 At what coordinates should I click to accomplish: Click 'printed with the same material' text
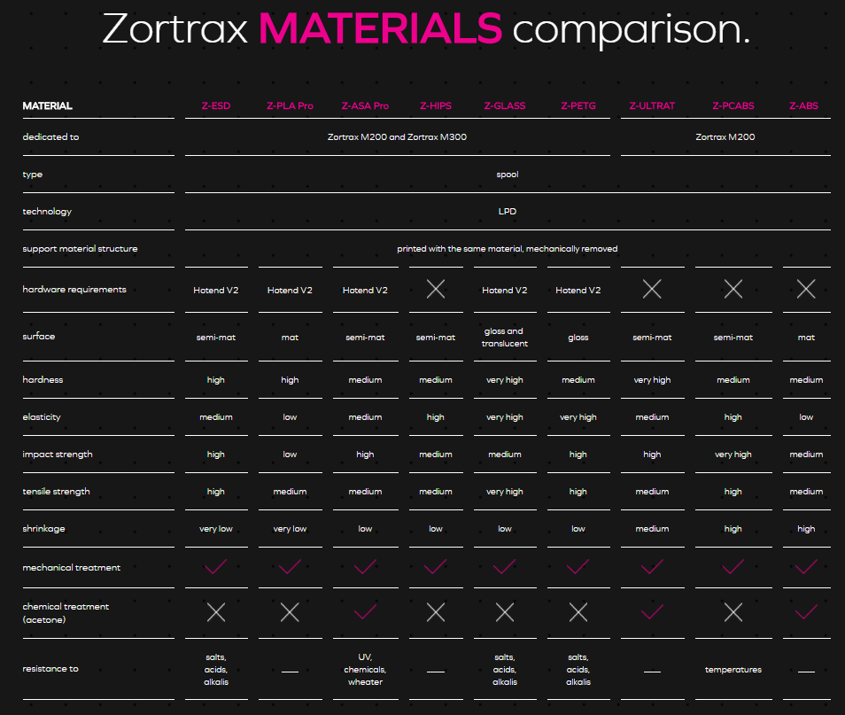click(x=460, y=249)
